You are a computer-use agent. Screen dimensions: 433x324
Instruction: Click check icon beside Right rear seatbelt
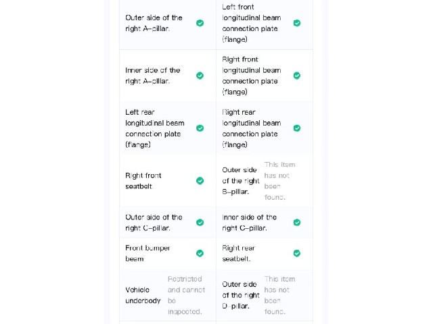tap(297, 253)
